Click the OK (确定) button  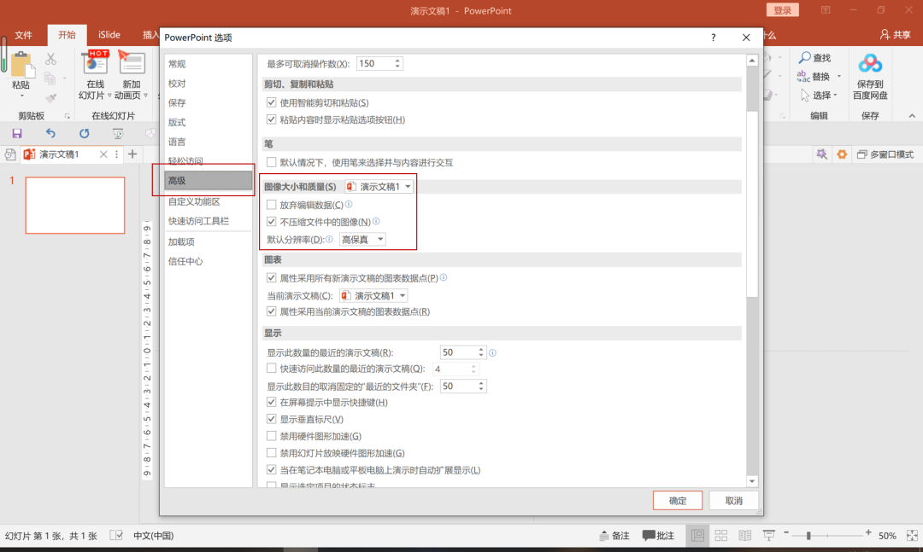coord(678,500)
